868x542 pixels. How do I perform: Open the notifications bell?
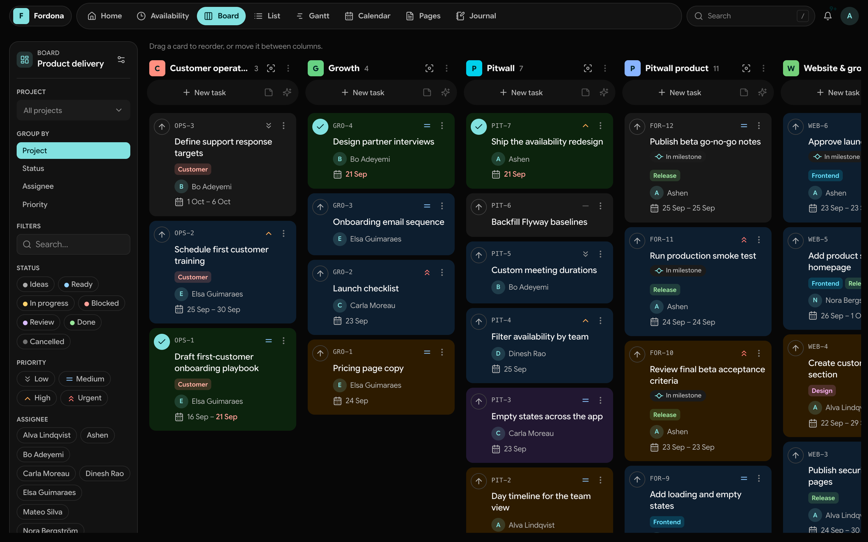click(828, 16)
